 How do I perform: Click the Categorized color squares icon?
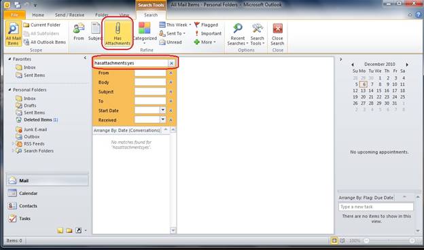pos(145,28)
